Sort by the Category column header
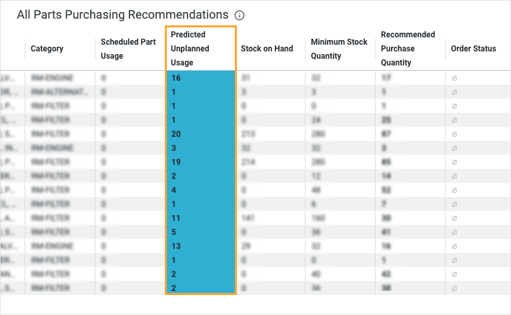The height and width of the screenshot is (315, 511). coord(47,49)
